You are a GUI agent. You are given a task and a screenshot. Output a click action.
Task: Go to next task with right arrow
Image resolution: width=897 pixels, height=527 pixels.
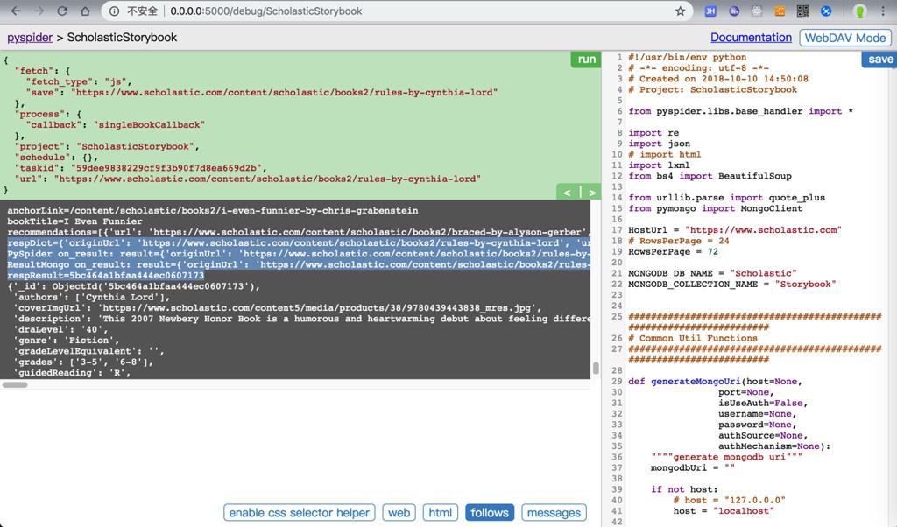click(592, 193)
